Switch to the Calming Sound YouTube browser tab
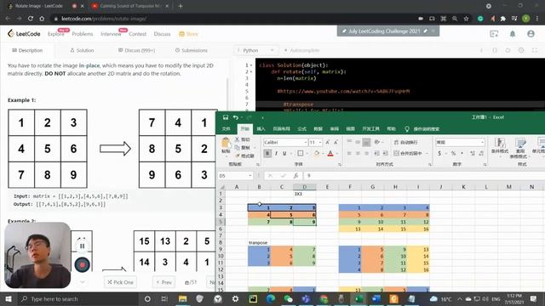545x306 pixels. (130, 6)
